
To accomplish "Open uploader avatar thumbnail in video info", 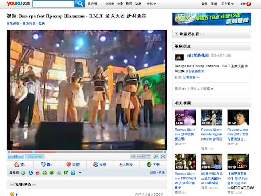I will (179, 58).
